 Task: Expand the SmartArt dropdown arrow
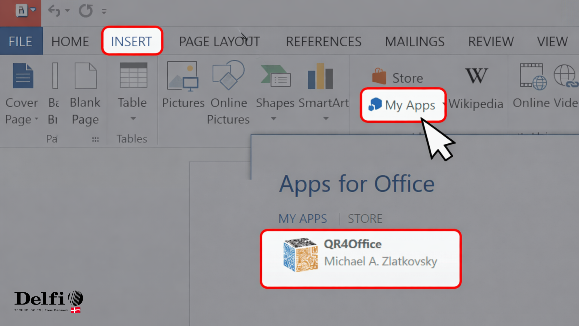pyautogui.click(x=326, y=119)
